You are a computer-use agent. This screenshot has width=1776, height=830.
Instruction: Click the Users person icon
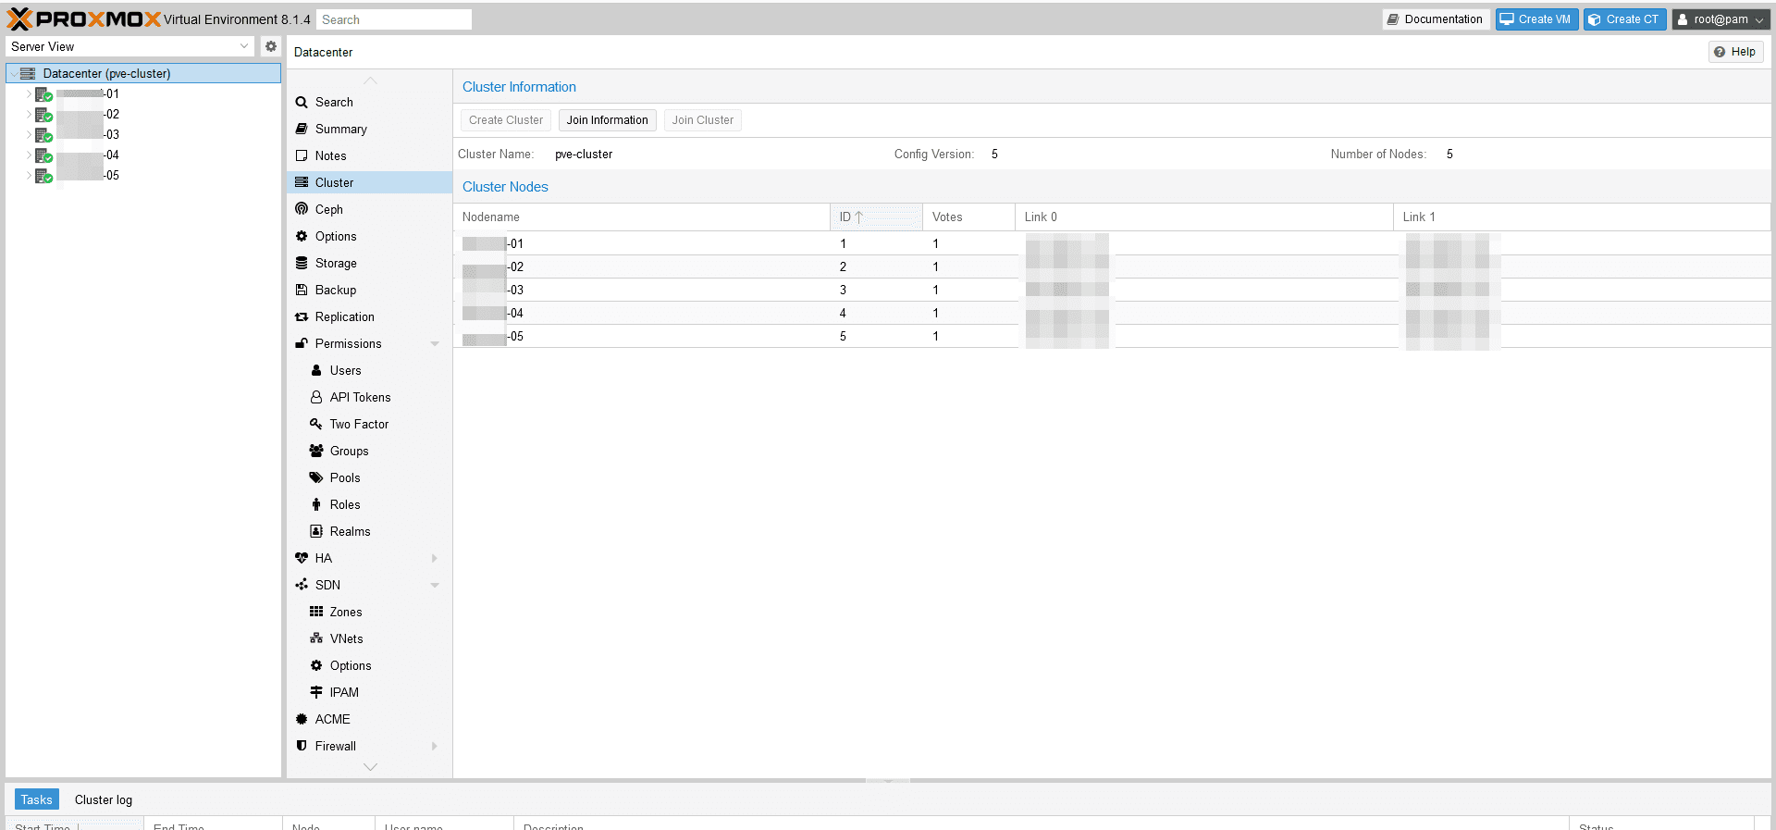pos(316,371)
